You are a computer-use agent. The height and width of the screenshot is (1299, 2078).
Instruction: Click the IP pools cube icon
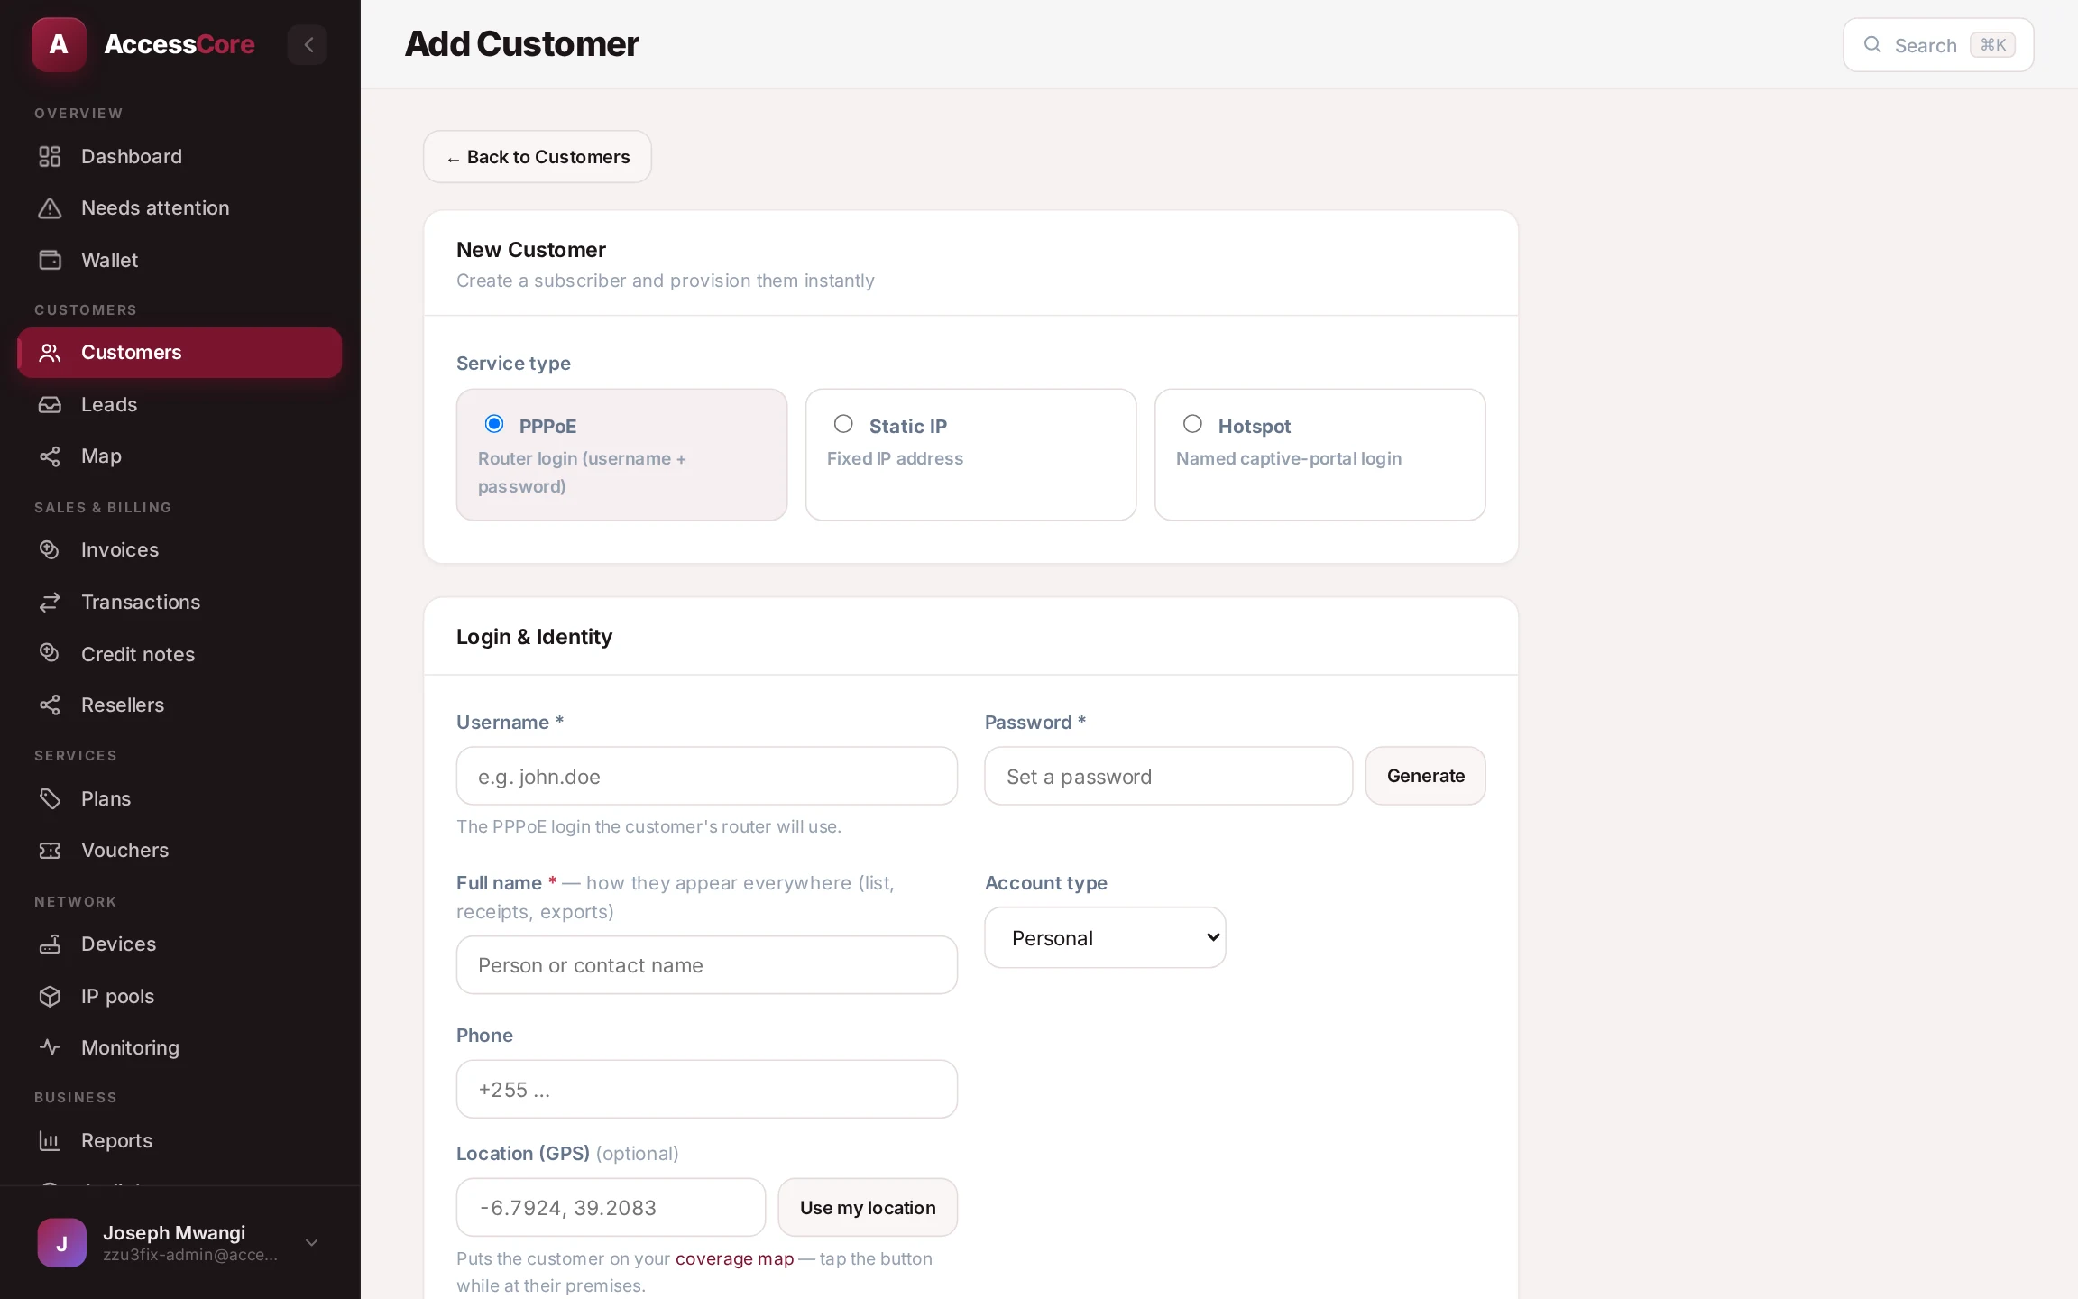[x=50, y=996]
